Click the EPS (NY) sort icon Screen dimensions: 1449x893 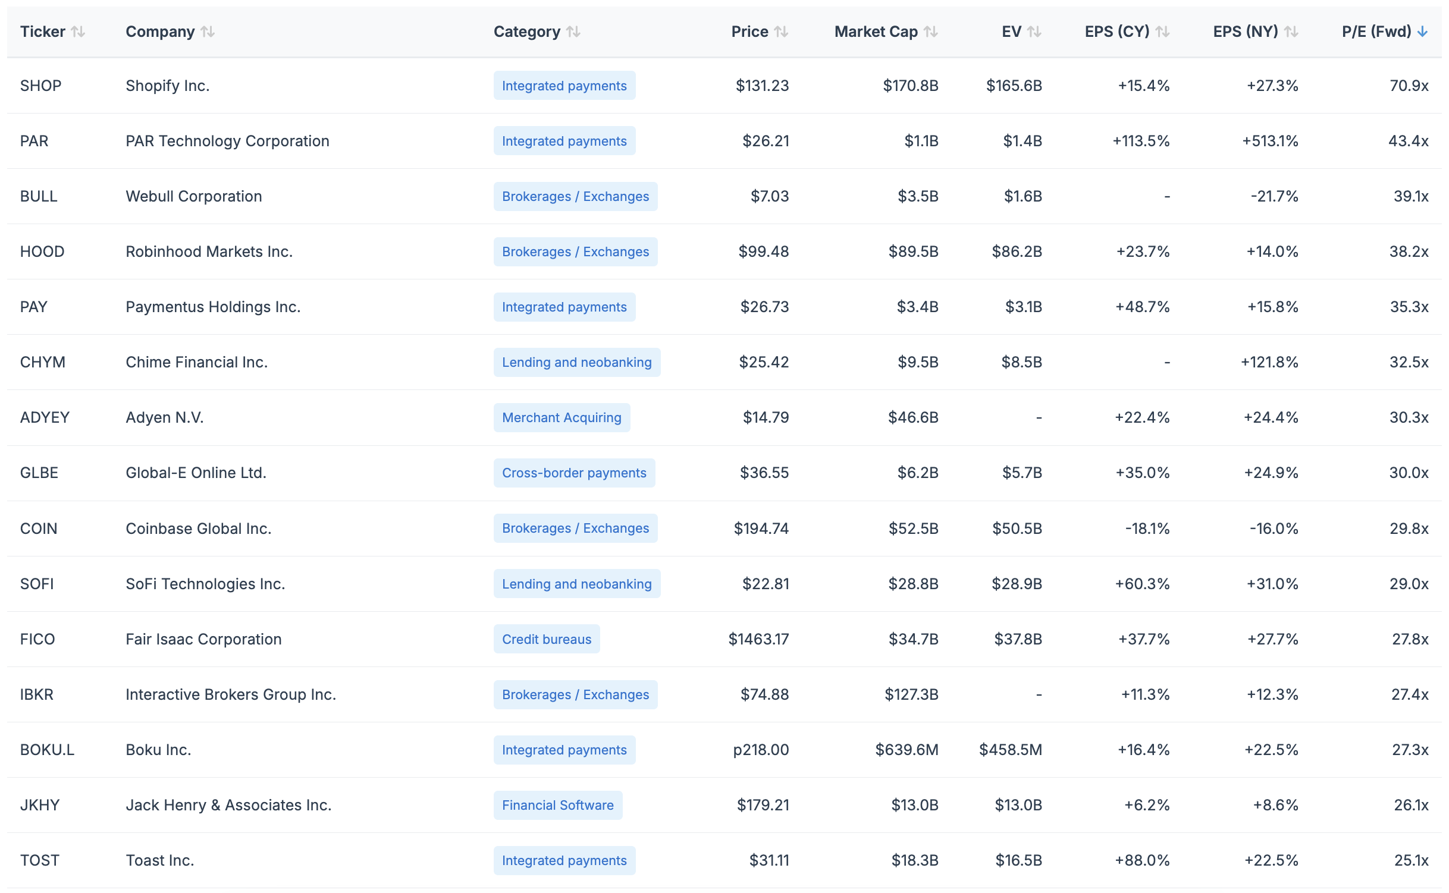pyautogui.click(x=1291, y=32)
